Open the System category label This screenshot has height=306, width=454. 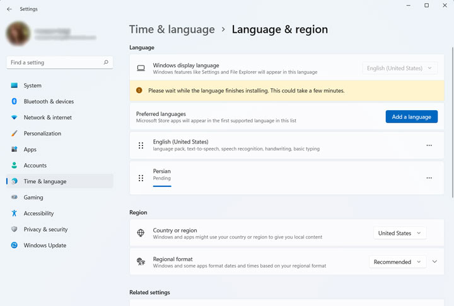[32, 86]
